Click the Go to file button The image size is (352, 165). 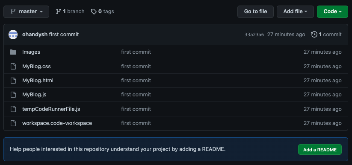[255, 12]
